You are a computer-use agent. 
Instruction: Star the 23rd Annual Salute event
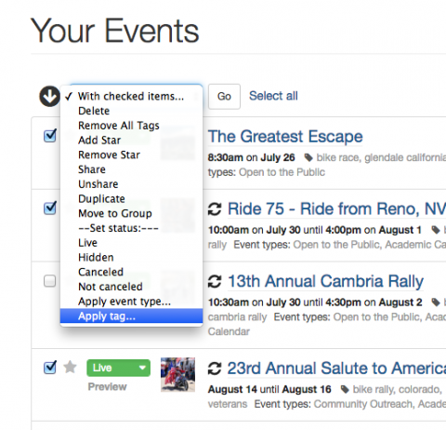click(70, 368)
